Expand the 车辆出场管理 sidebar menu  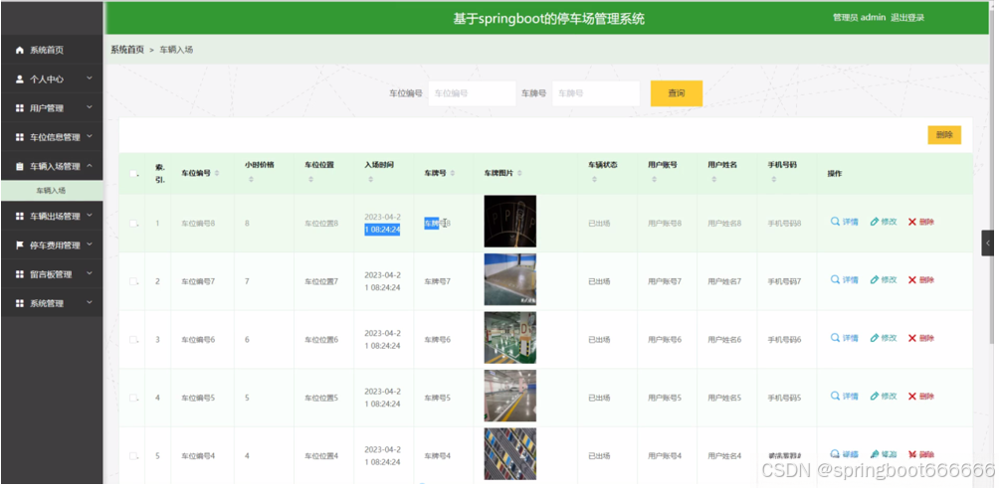[52, 217]
